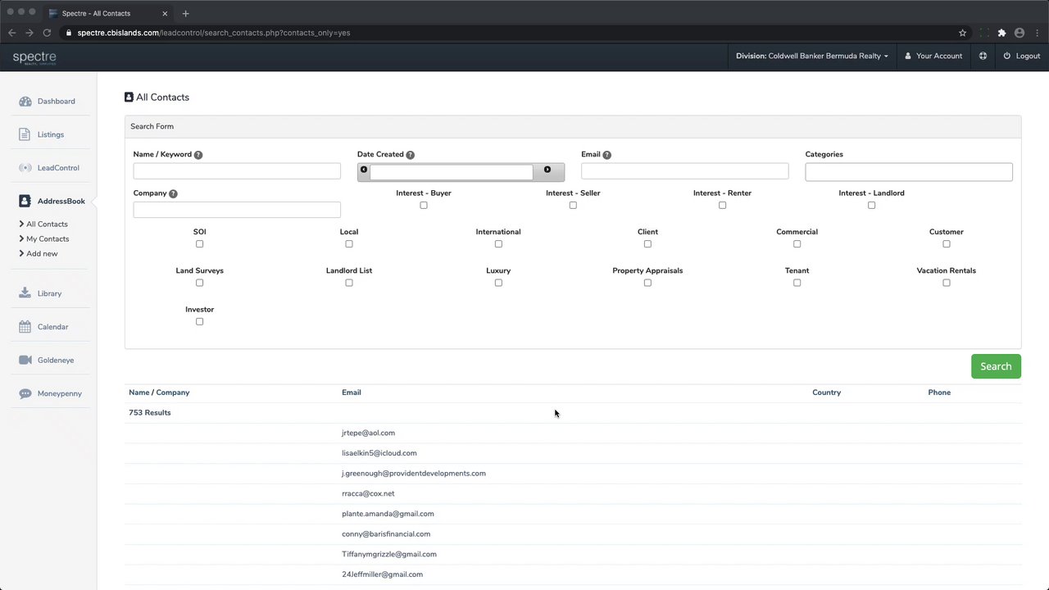The height and width of the screenshot is (590, 1049).
Task: Sort by the Email column header
Action: pyautogui.click(x=352, y=393)
